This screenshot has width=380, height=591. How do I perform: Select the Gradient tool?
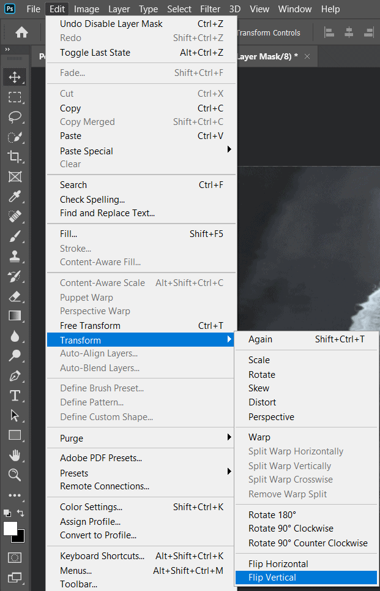[15, 316]
